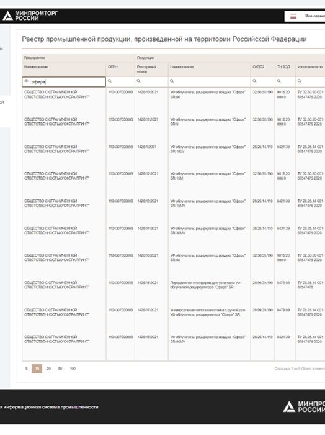Viewport: 325px width, 435px height.
Task: Select registry number 1426\18\2021
Action: pos(148,337)
